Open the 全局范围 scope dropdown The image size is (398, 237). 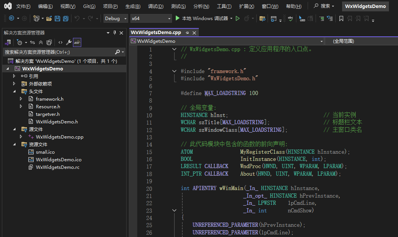pos(361,41)
